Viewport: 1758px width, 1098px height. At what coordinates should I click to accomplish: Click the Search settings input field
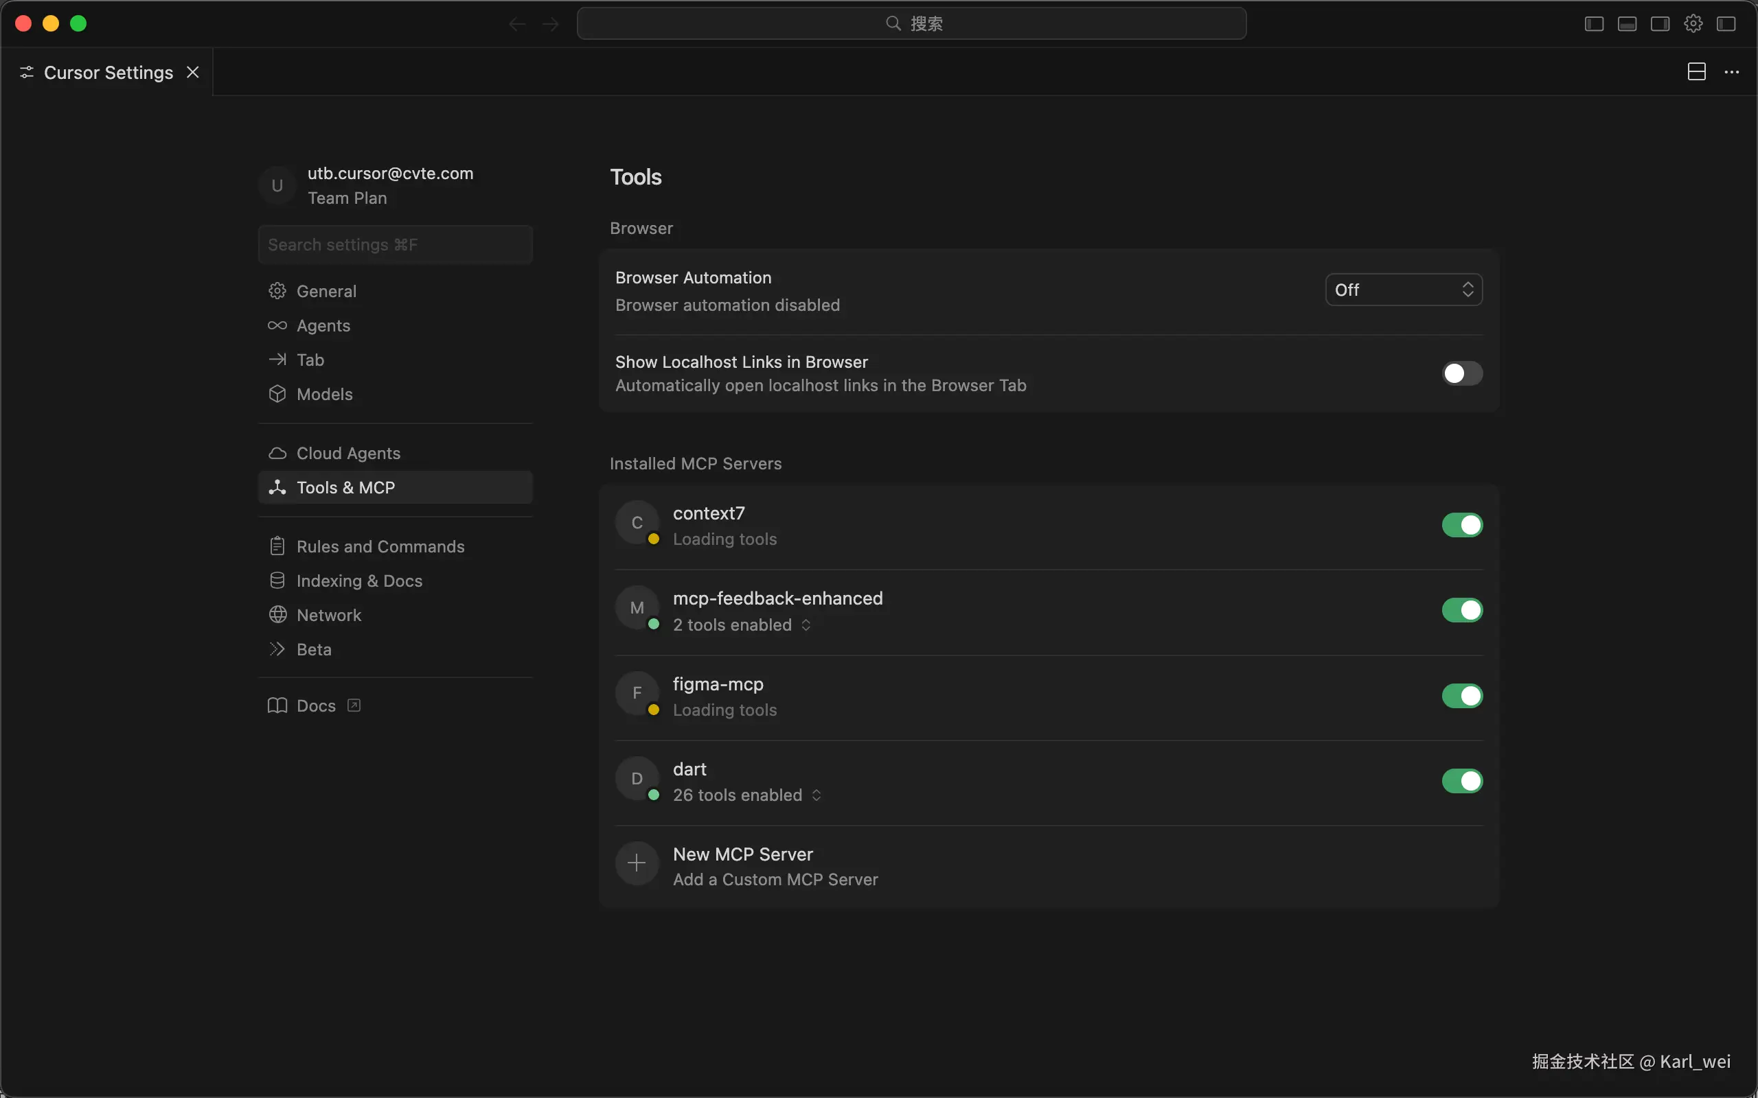pos(394,245)
